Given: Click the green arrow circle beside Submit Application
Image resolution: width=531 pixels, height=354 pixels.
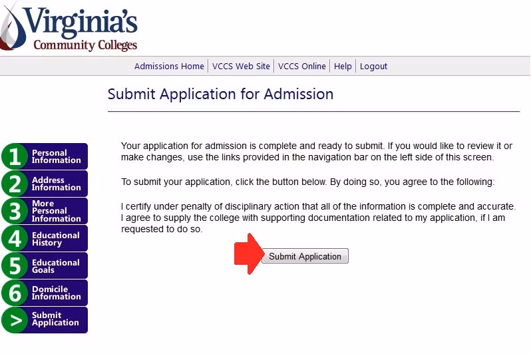Looking at the screenshot, I should [13, 320].
